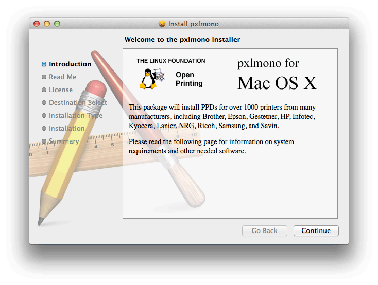Screen dimensions: 378x285
Task: Click the Go Back button
Action: click(265, 230)
